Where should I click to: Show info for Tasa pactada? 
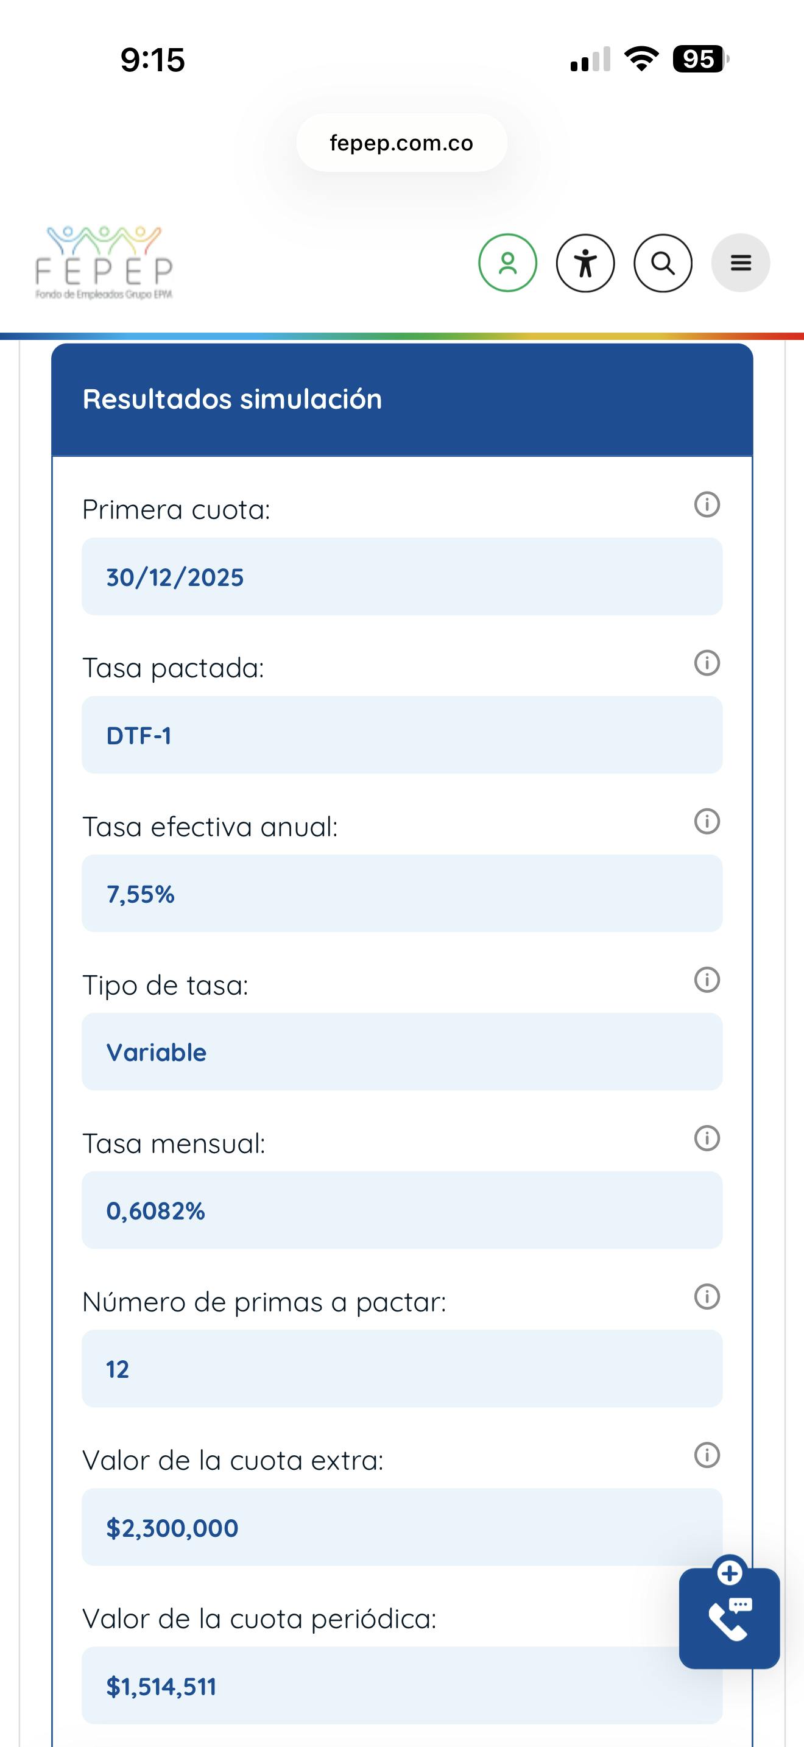[x=707, y=663]
